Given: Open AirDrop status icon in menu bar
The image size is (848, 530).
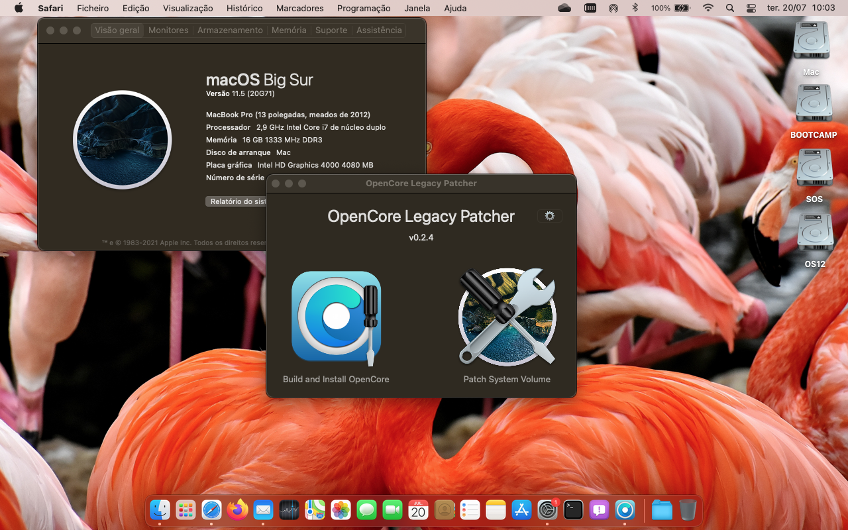Looking at the screenshot, I should 613,8.
